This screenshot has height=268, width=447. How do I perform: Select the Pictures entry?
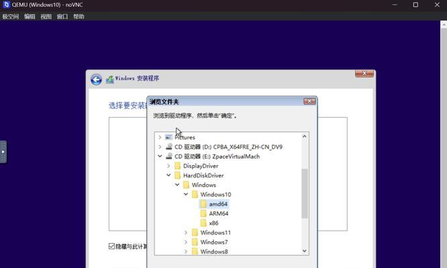click(x=185, y=137)
